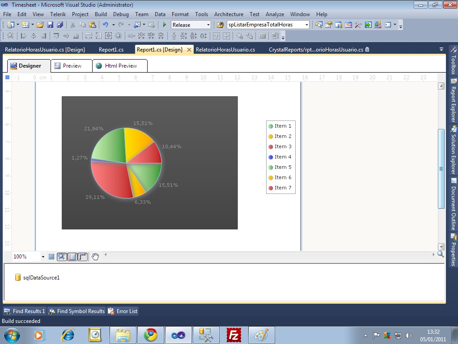Open the Chrome taskbar icon
The image size is (458, 344).
click(x=150, y=335)
